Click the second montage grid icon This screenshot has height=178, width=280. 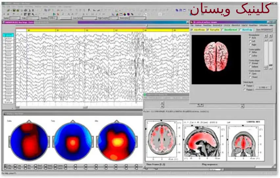click(x=29, y=14)
